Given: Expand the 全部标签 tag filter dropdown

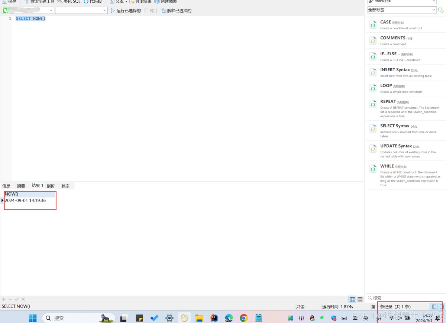Looking at the screenshot, I should pyautogui.click(x=402, y=10).
